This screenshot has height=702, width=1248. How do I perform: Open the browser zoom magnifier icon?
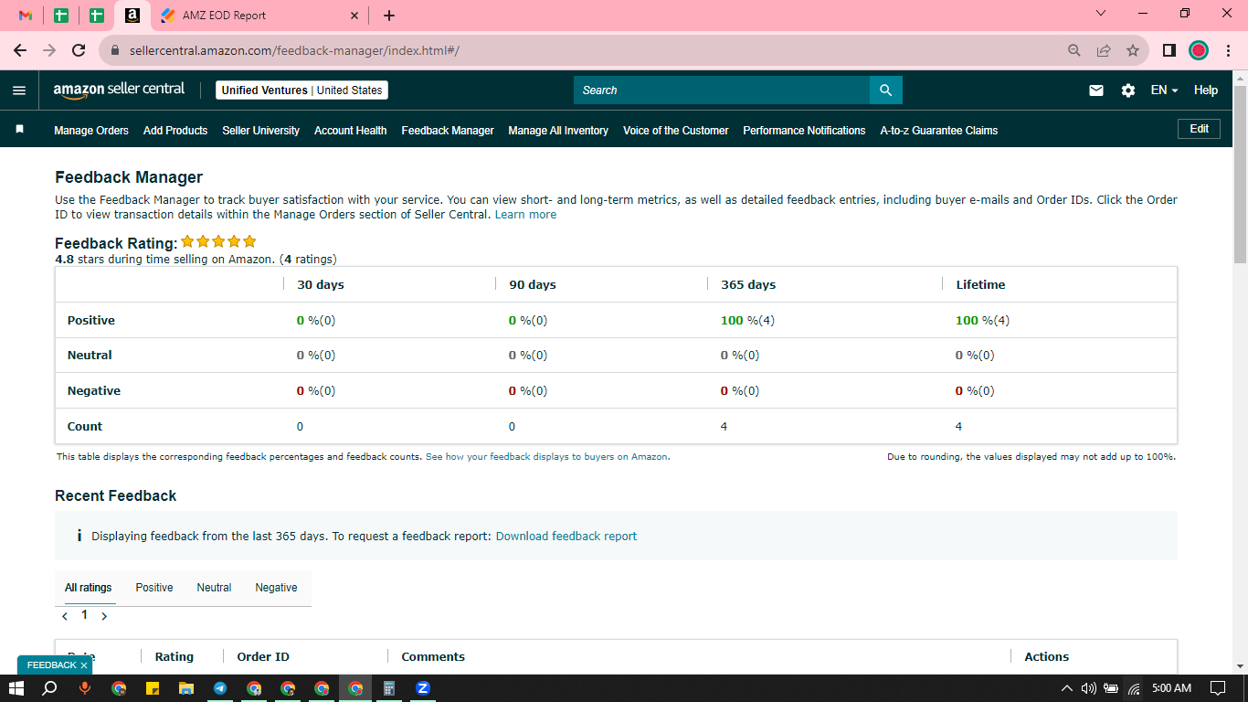coord(1074,50)
